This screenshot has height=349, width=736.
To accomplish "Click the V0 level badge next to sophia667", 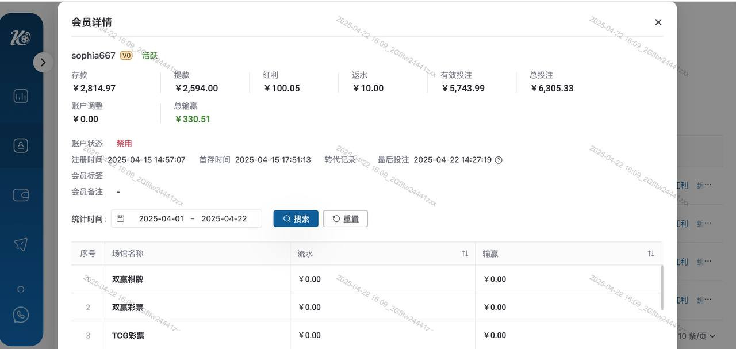I will click(x=126, y=56).
